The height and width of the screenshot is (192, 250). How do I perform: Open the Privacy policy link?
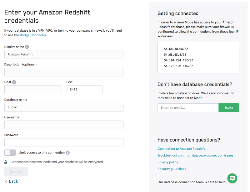[x=168, y=162]
